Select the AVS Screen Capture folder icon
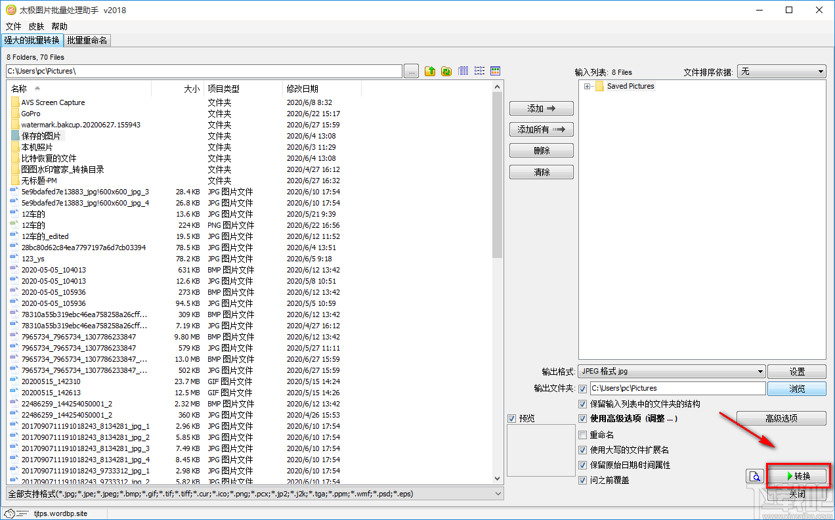The image size is (835, 520). [15, 102]
